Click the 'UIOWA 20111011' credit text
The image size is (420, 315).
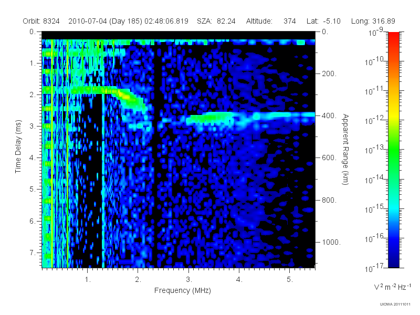395,304
